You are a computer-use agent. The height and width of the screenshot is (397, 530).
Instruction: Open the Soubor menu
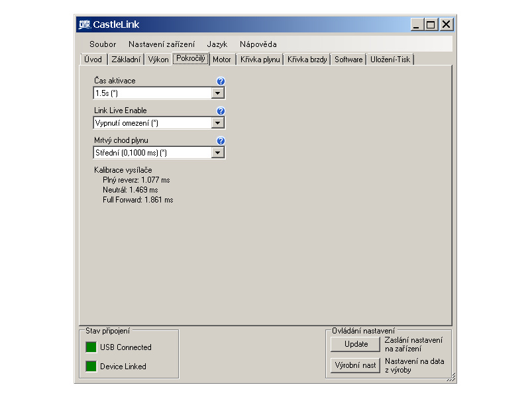(103, 44)
